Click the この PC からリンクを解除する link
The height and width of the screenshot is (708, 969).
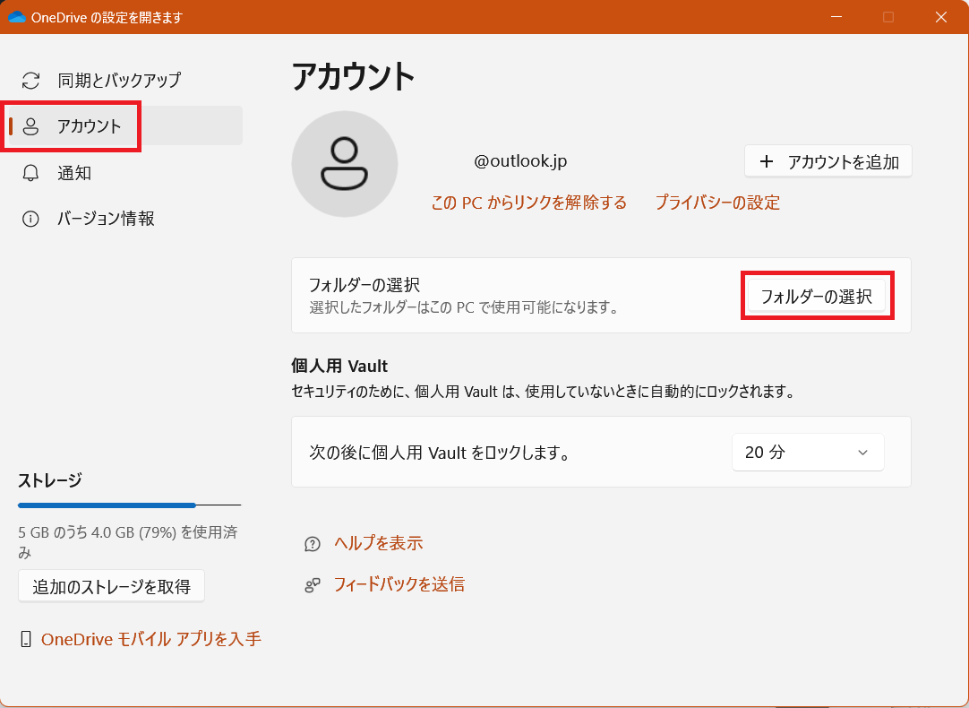click(x=528, y=203)
